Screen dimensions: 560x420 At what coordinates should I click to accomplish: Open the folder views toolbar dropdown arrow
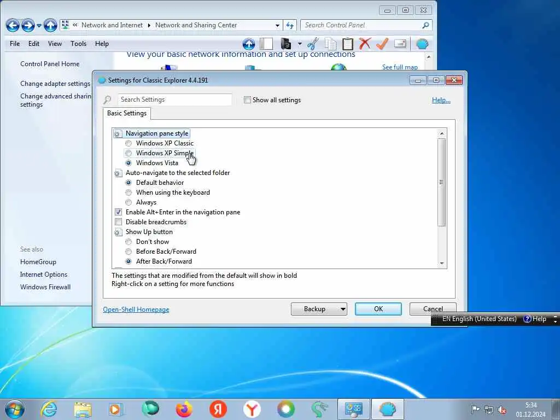(x=299, y=44)
